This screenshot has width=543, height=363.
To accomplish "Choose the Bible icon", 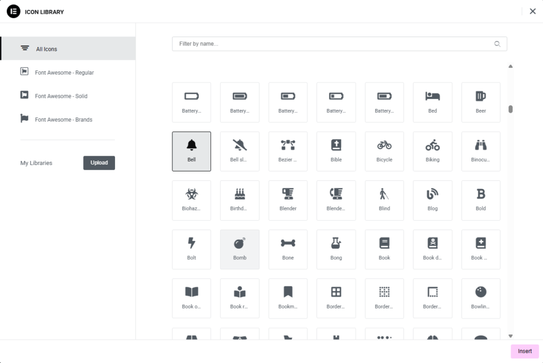I will coord(336,151).
